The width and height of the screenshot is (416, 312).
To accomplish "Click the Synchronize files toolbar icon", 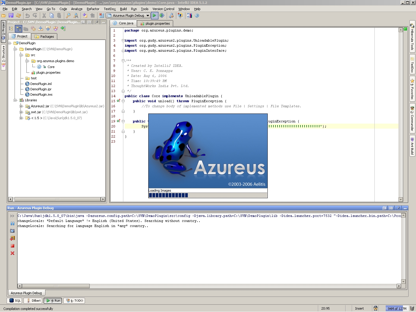I will click(x=18, y=15).
